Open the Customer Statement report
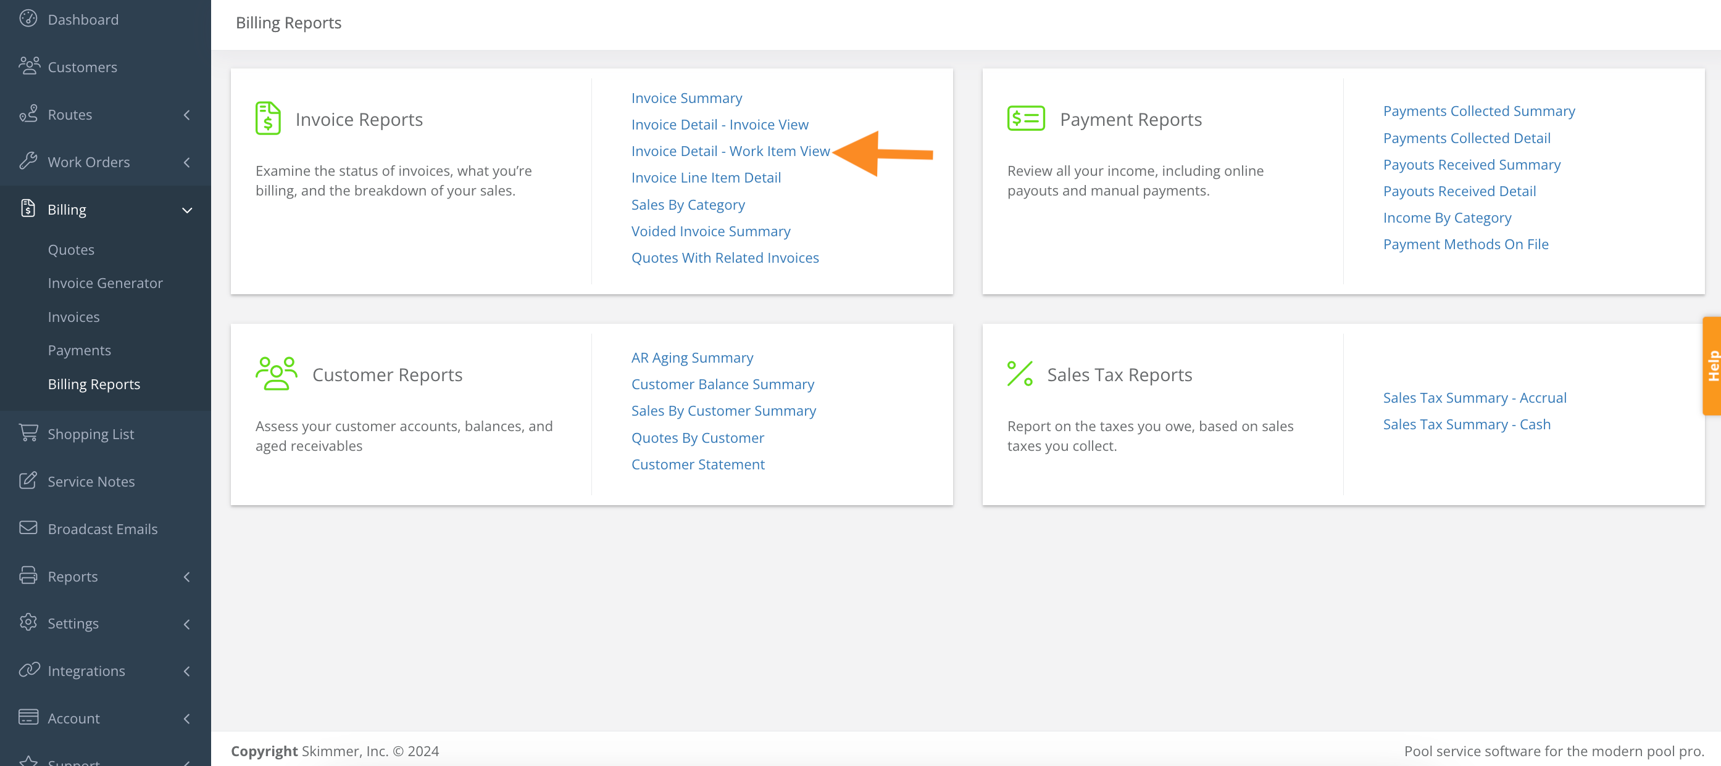This screenshot has width=1721, height=766. (x=698, y=464)
